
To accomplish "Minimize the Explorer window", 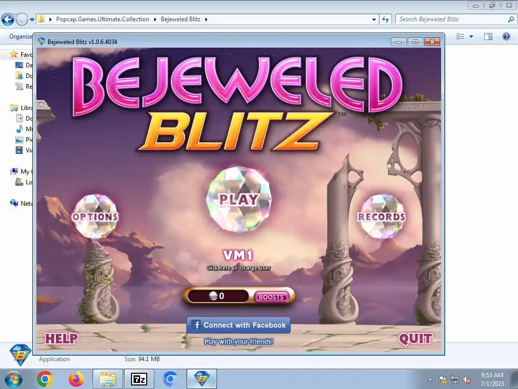I will 476,6.
